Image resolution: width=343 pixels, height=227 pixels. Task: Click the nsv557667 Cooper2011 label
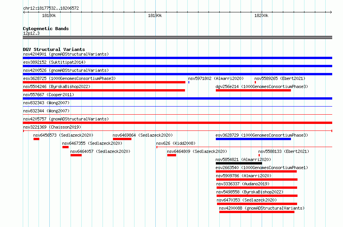click(49, 95)
